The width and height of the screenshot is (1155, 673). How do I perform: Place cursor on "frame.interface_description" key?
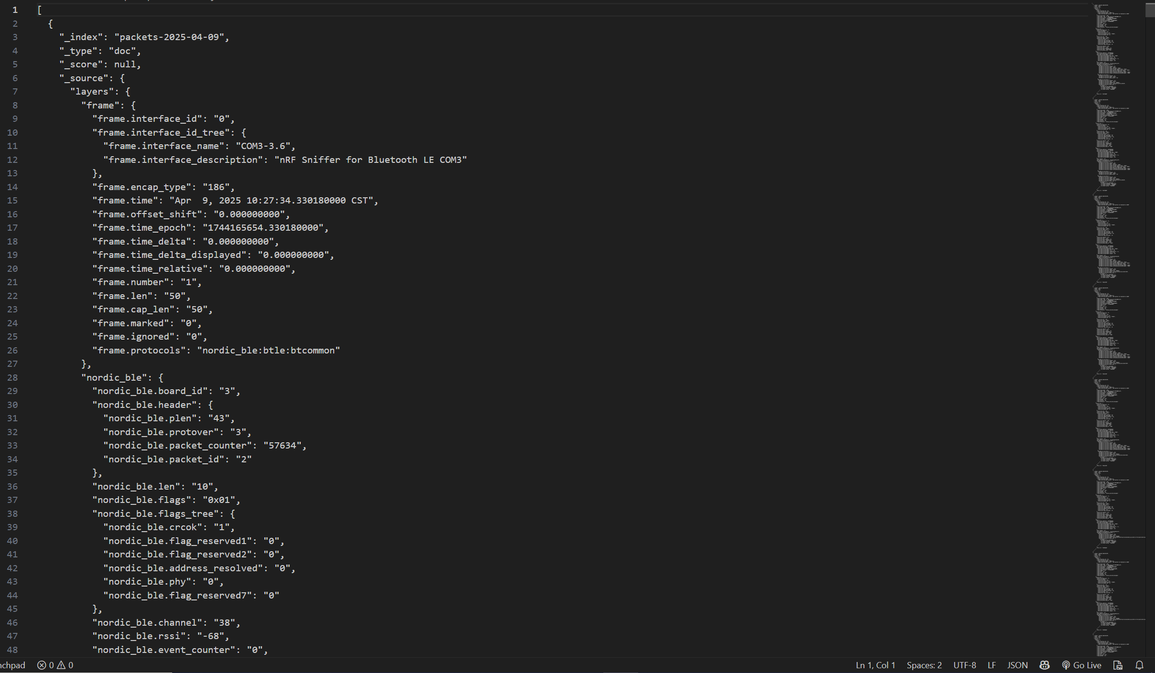[x=183, y=160]
